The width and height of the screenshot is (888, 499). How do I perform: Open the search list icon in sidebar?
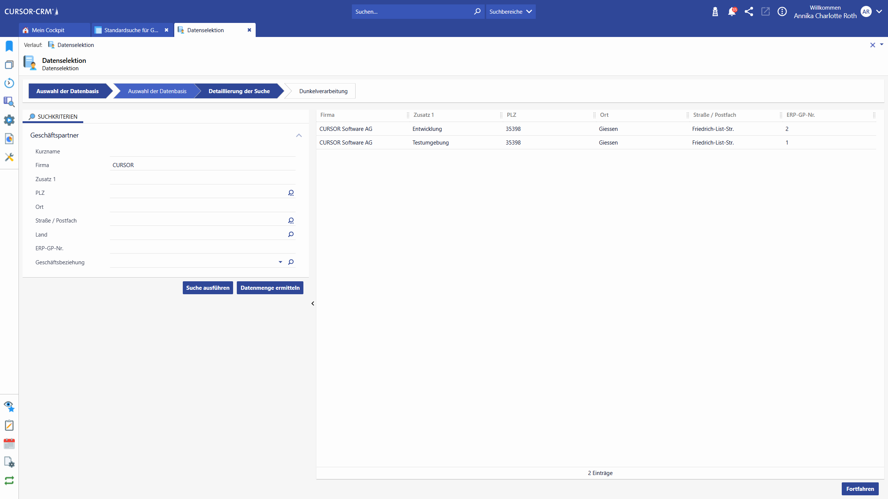[x=9, y=102]
